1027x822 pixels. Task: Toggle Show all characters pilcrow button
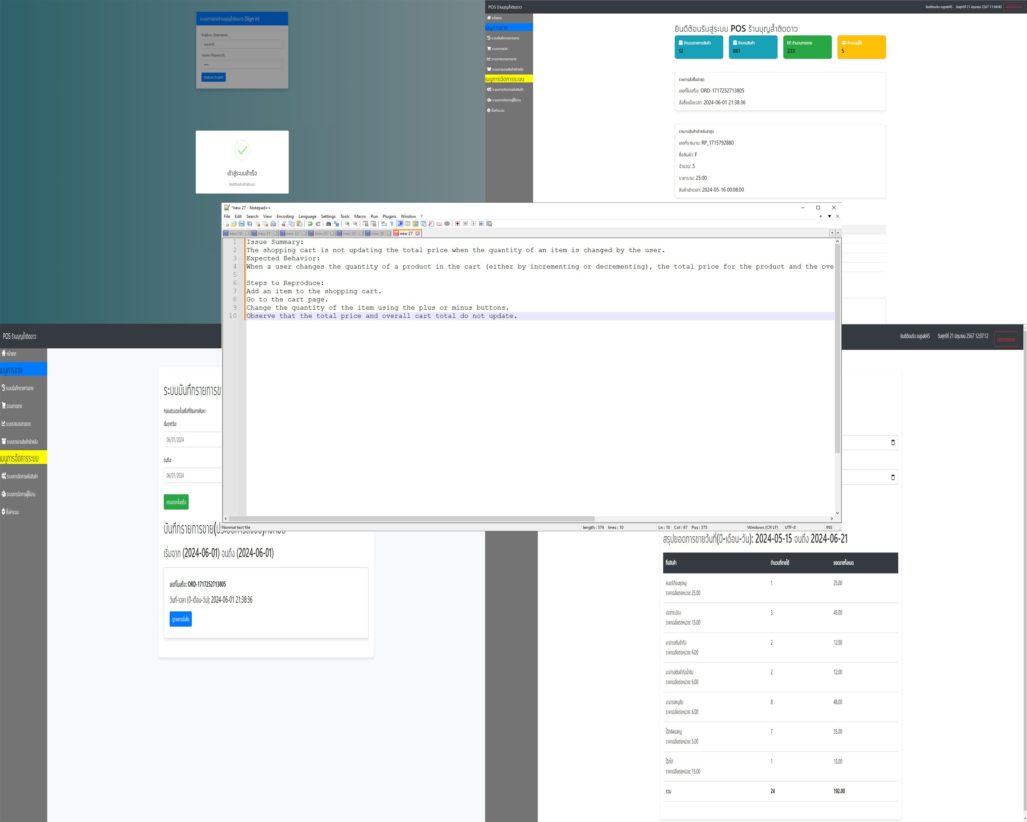(392, 224)
